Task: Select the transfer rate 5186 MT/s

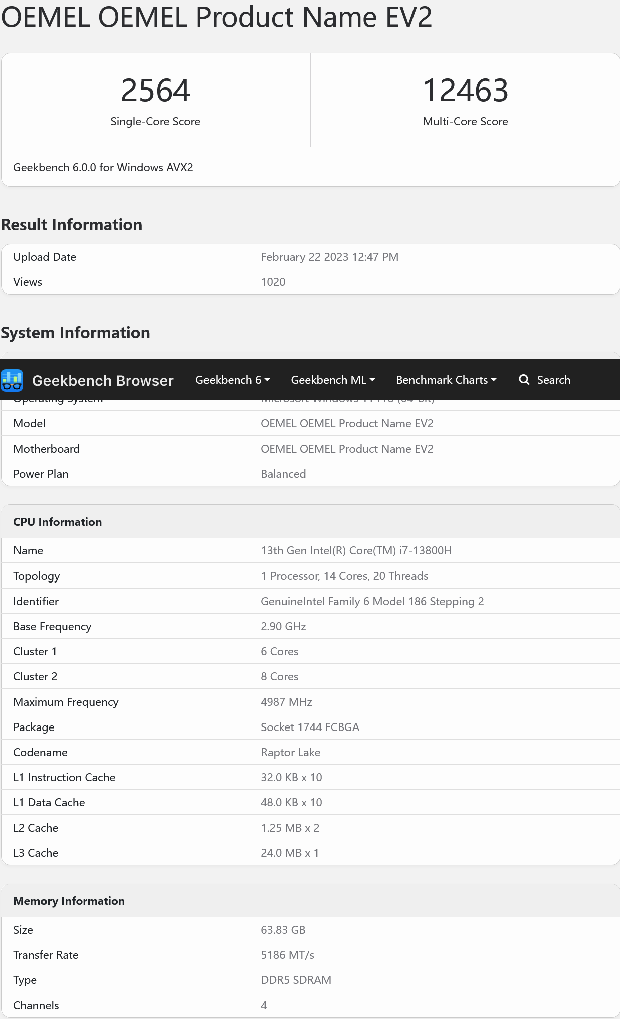Action: click(287, 955)
